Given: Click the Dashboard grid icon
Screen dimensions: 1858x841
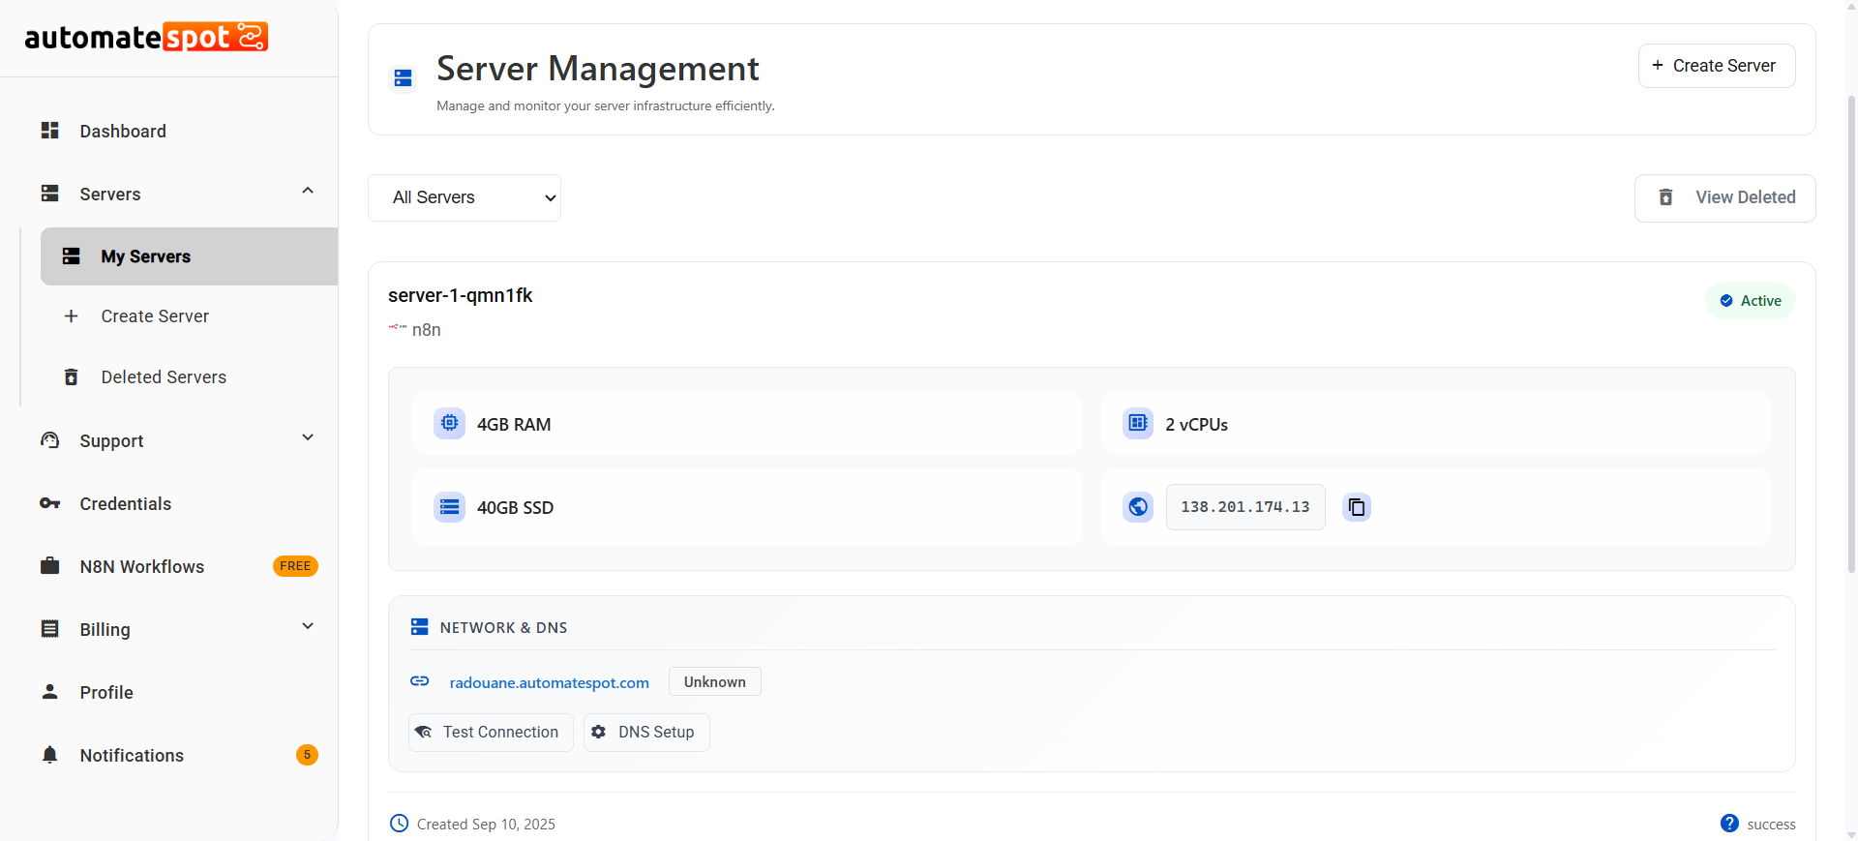Looking at the screenshot, I should (50, 131).
